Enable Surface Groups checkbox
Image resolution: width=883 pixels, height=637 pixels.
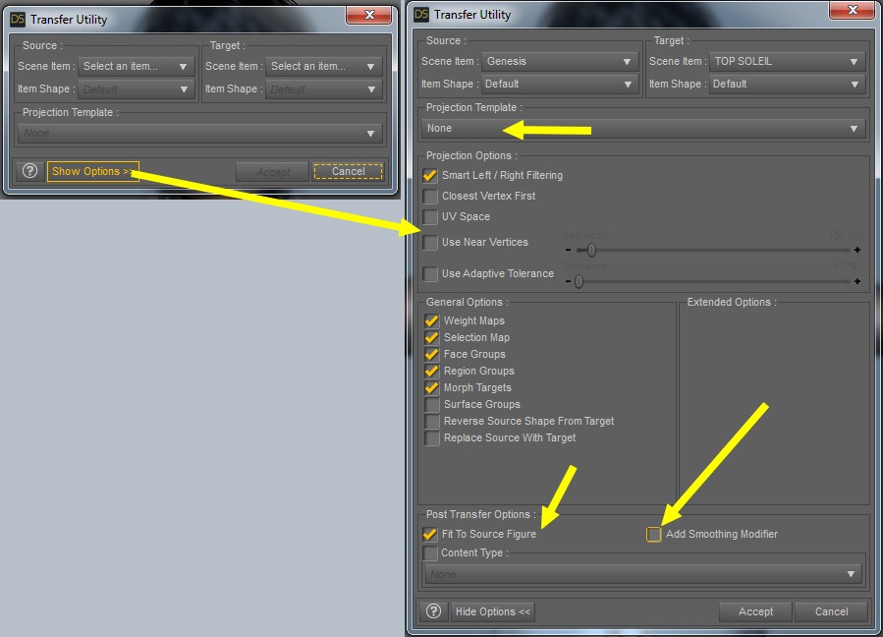pyautogui.click(x=432, y=405)
